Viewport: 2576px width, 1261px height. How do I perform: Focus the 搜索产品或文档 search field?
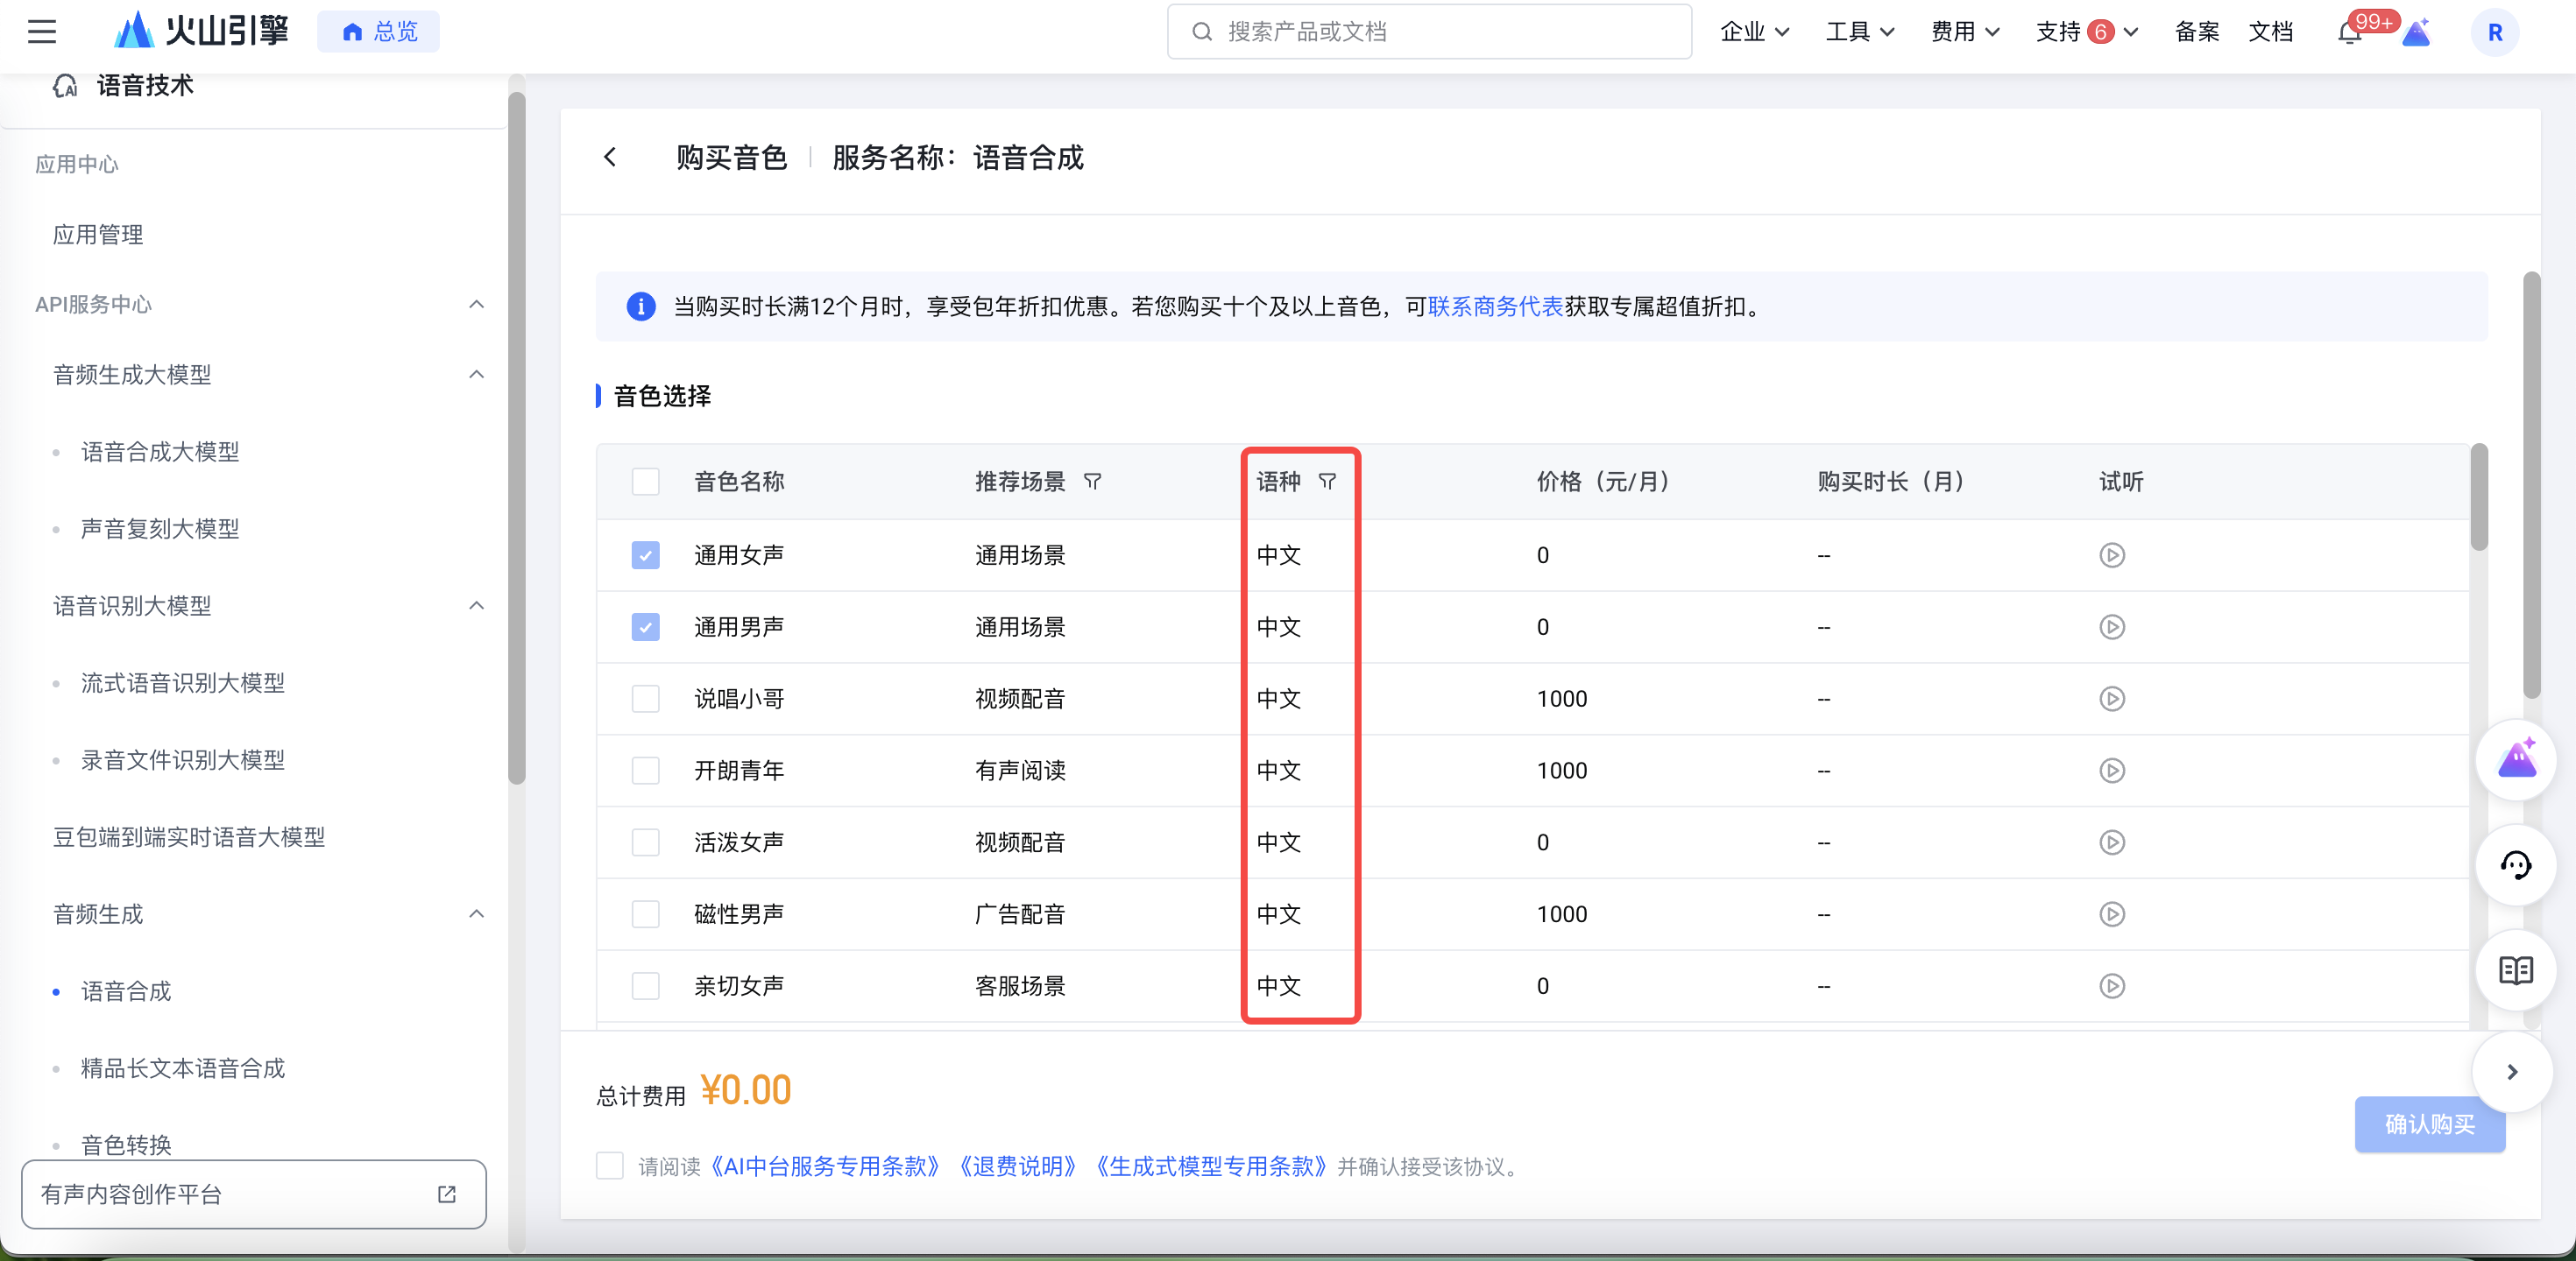(x=1429, y=32)
